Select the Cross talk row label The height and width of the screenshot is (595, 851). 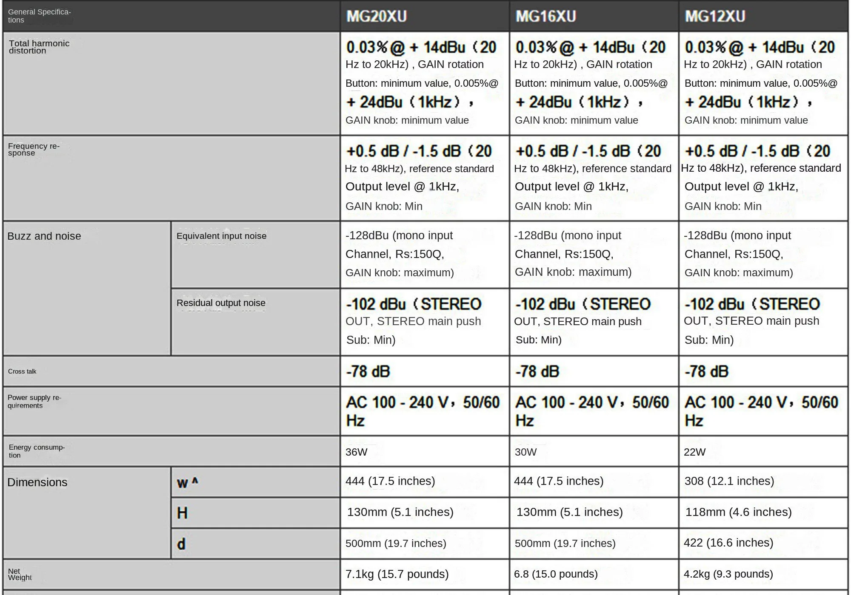click(x=22, y=371)
